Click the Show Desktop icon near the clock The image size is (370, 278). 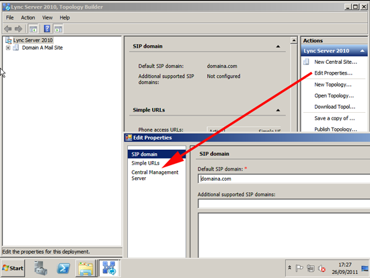click(365, 269)
